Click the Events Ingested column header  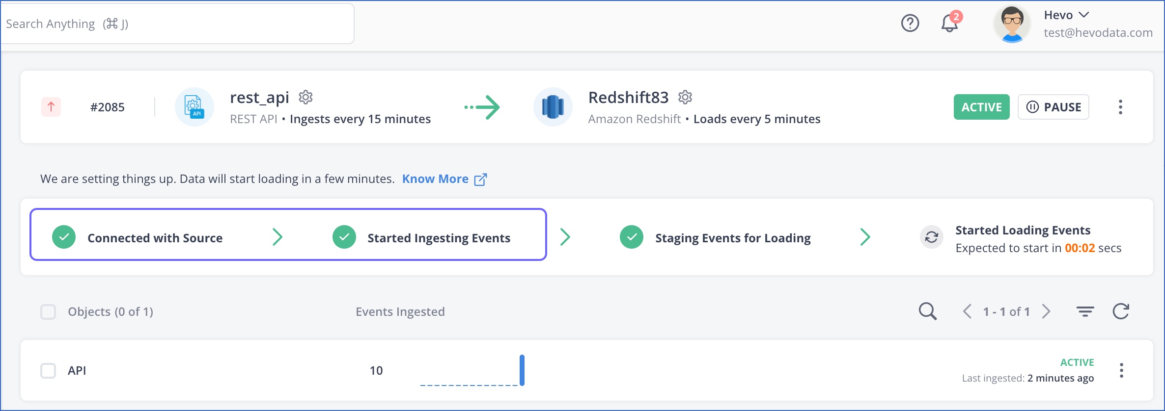click(x=400, y=312)
